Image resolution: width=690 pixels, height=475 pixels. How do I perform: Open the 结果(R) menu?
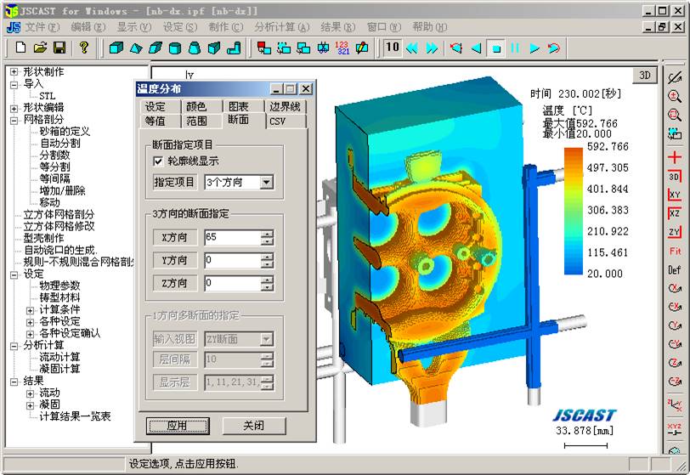coord(337,27)
